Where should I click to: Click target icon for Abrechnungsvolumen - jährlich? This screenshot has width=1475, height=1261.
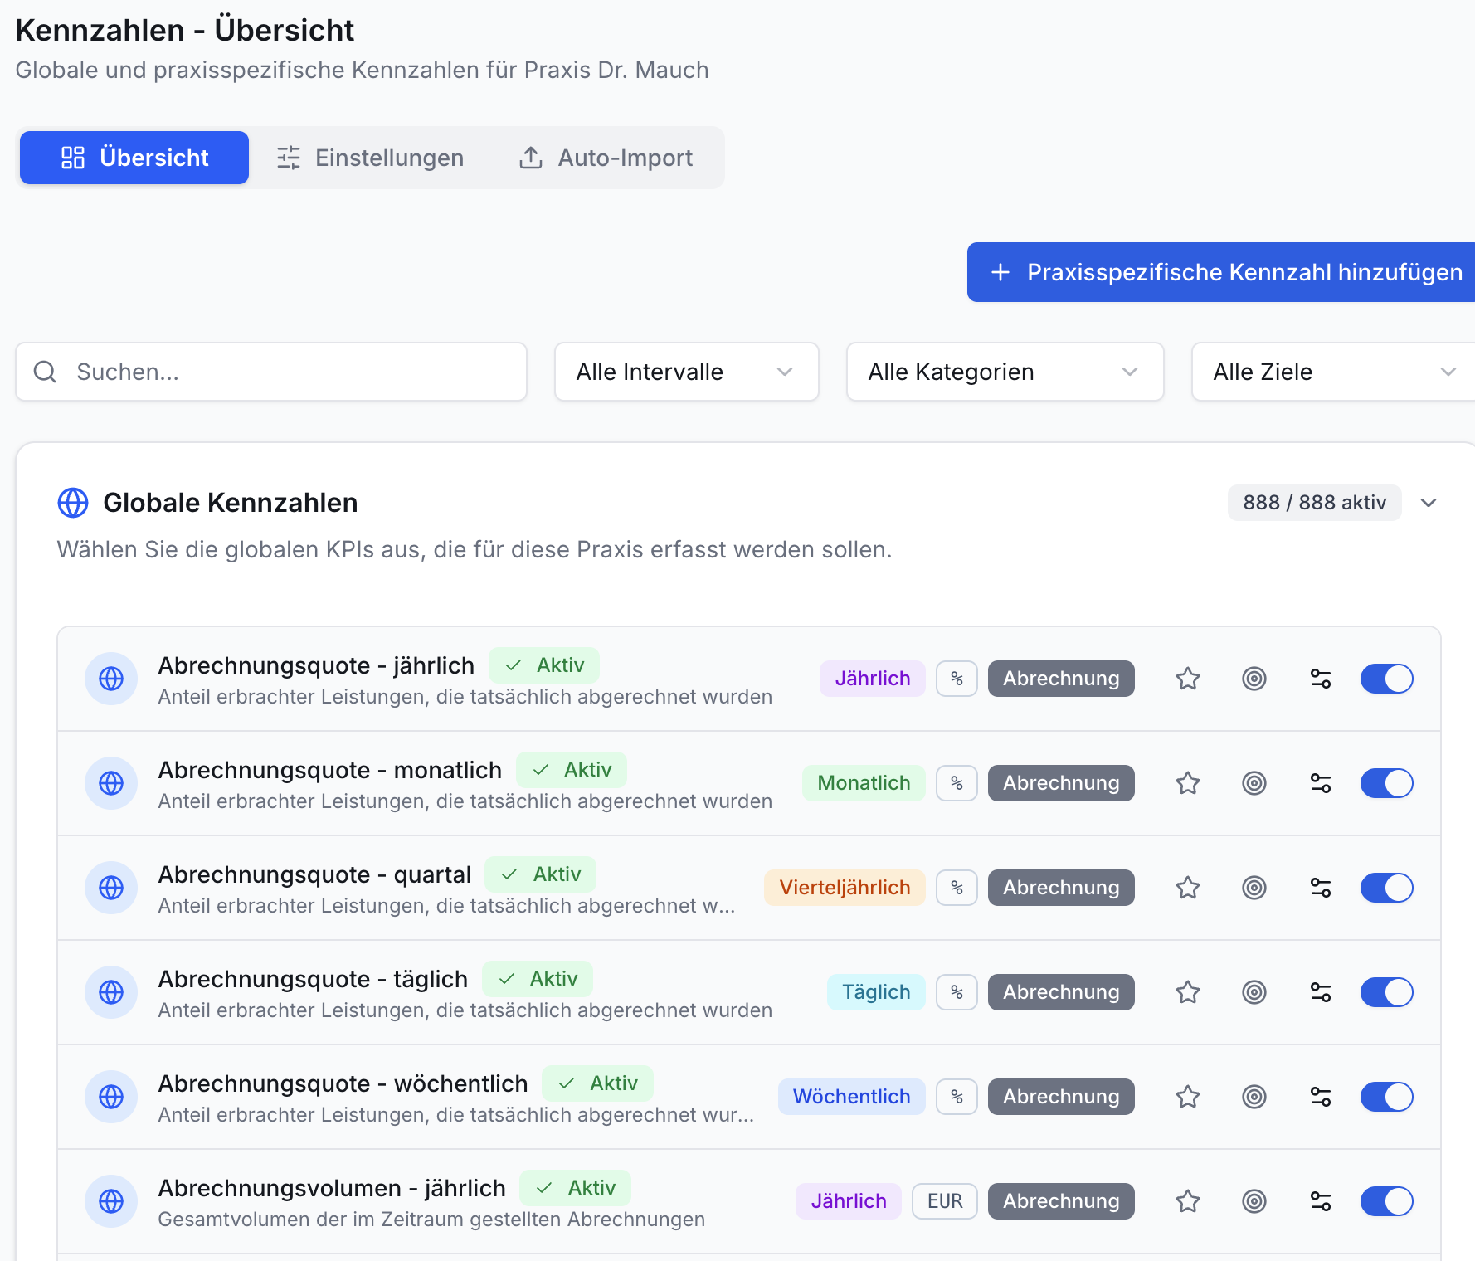point(1254,1201)
